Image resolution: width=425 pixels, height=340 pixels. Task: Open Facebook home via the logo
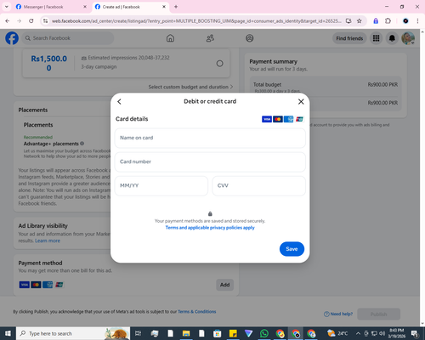click(12, 38)
